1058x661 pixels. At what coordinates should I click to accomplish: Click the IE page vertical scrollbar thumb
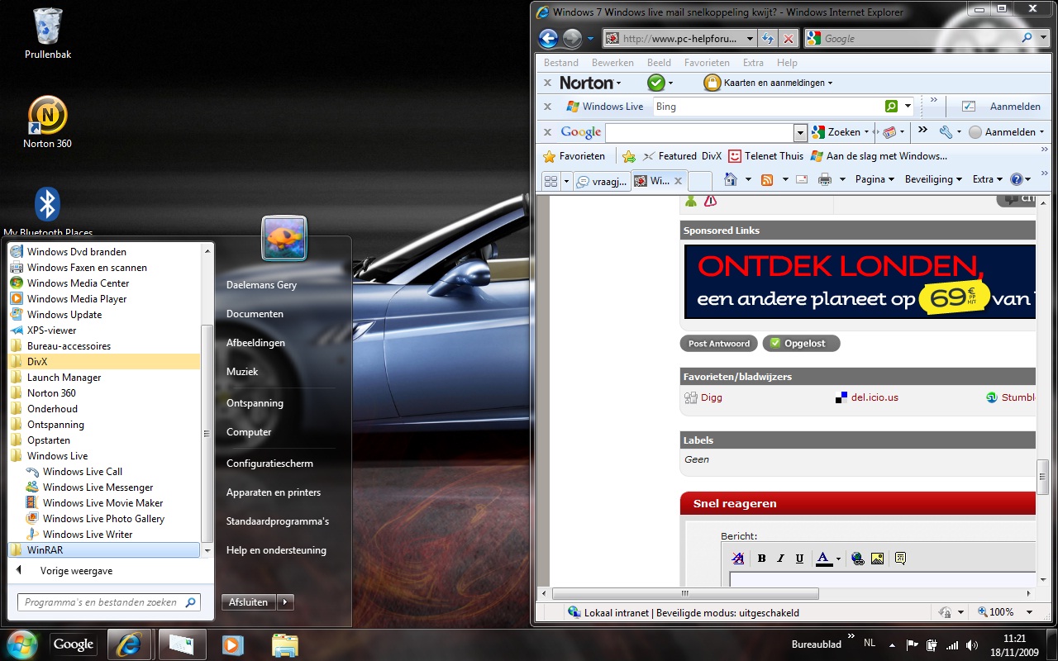pyautogui.click(x=1043, y=475)
